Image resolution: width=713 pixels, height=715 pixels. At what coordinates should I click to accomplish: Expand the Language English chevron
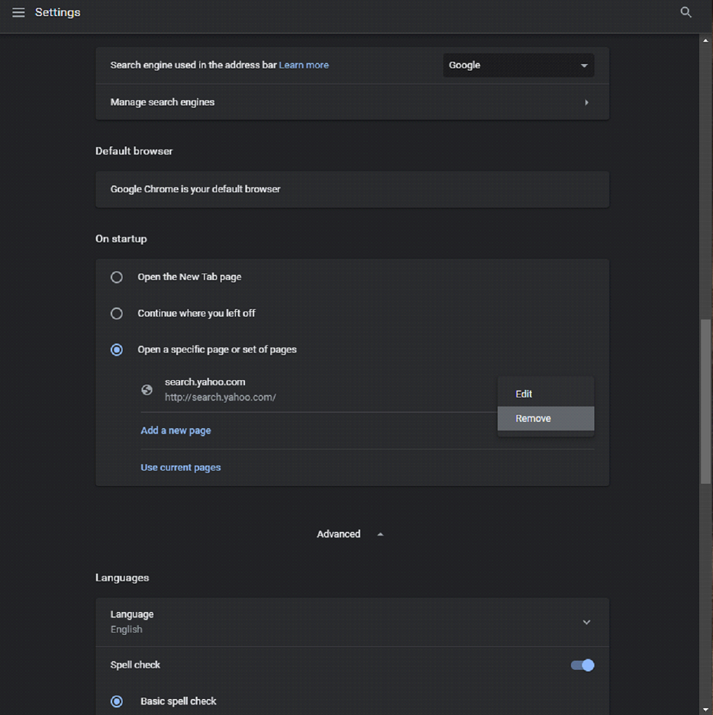pyautogui.click(x=586, y=623)
